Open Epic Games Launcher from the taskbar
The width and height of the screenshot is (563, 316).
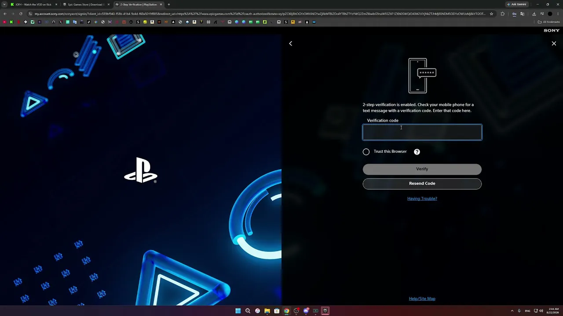[325, 311]
